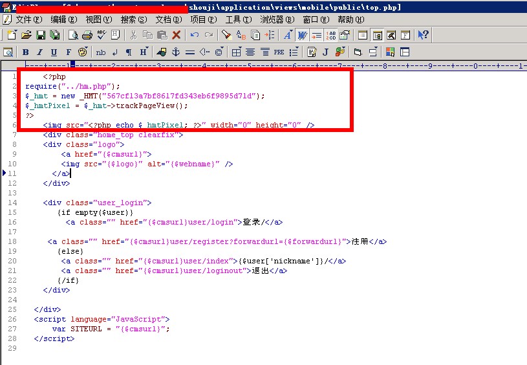
Task: Open the heading H dropdown
Action: [144, 52]
